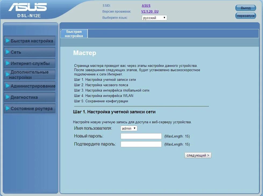Open the ASUS SSID link
Image resolution: width=263 pixels, height=196 pixels.
146,6
